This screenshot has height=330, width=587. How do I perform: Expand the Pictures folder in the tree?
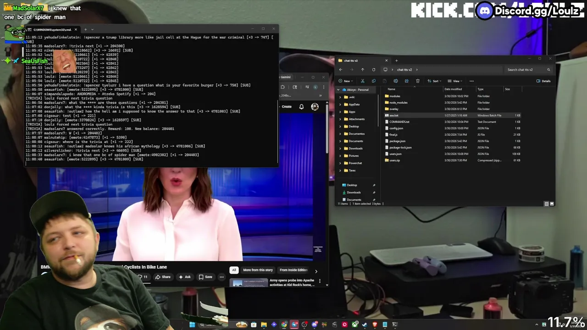click(x=340, y=156)
